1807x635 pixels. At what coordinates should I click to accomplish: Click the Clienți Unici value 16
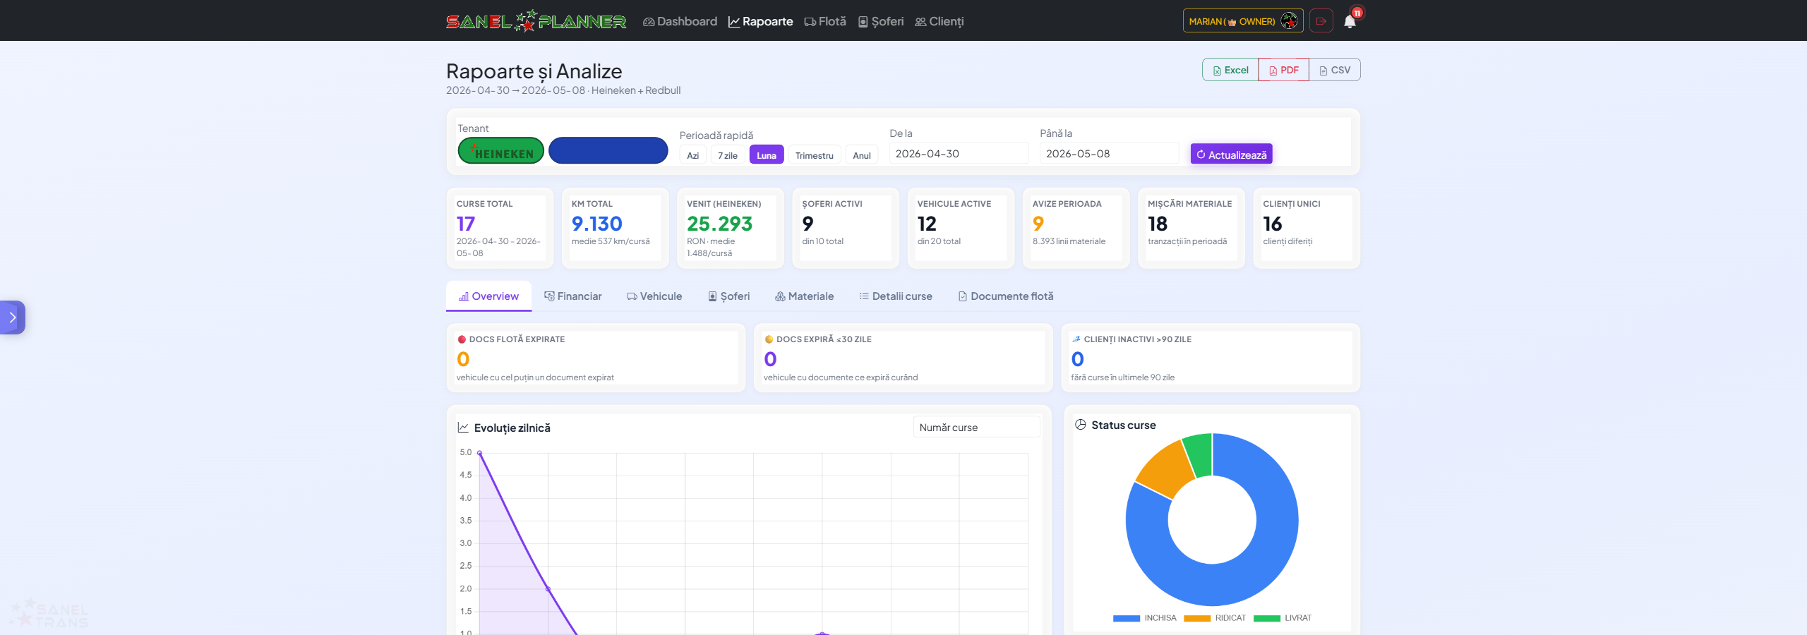point(1273,224)
